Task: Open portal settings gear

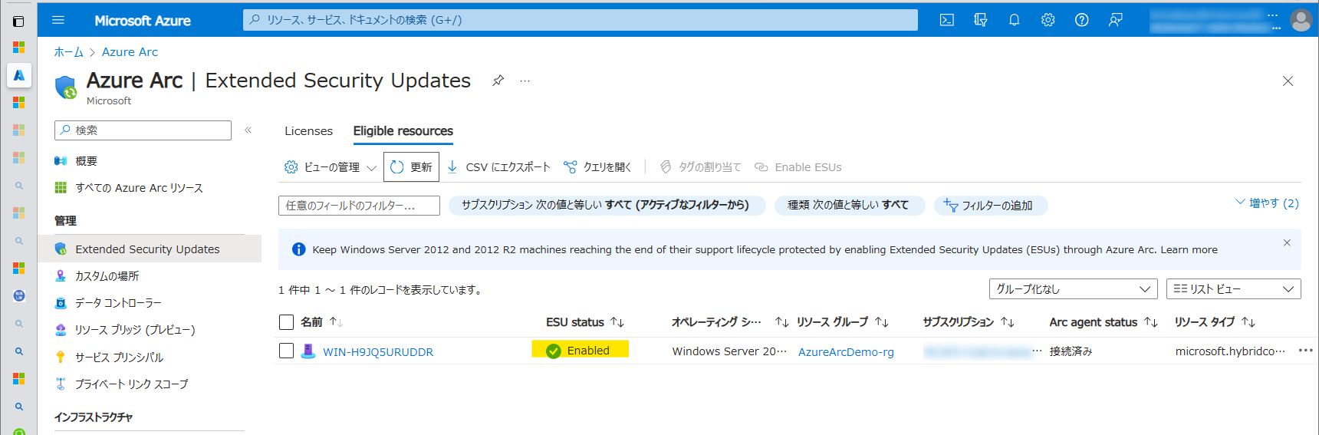Action: pos(1048,20)
